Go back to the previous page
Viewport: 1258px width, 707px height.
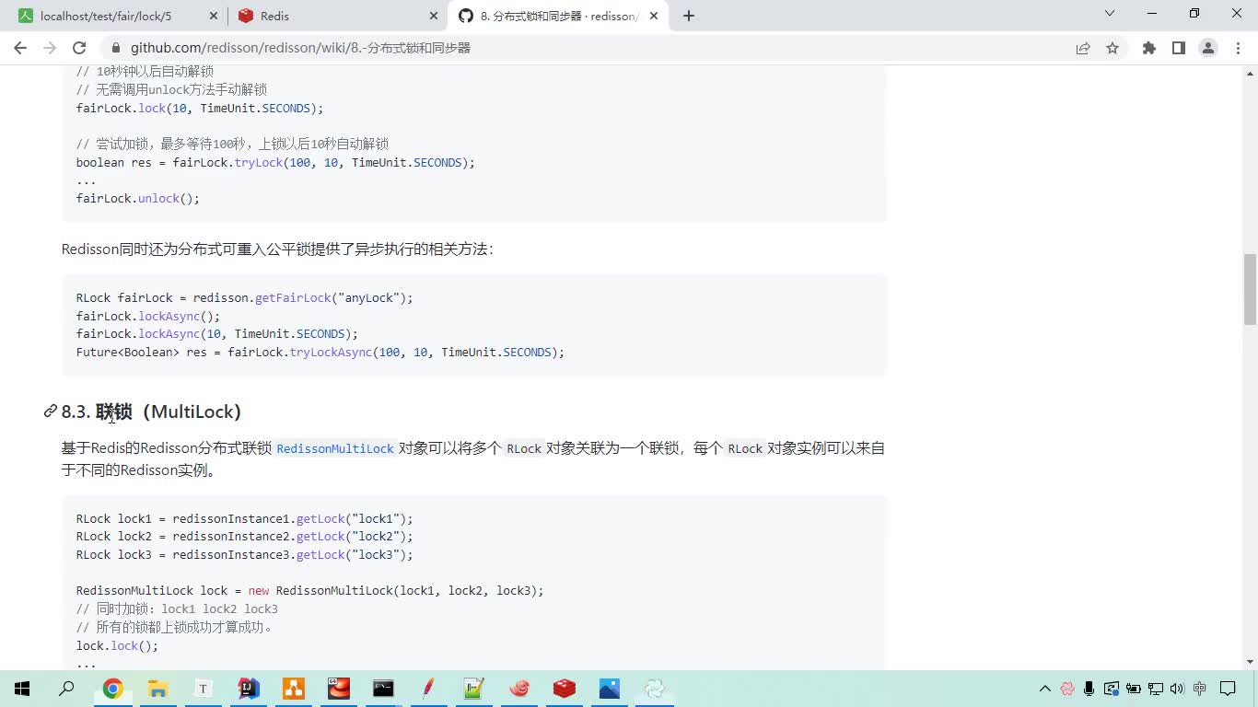(20, 48)
